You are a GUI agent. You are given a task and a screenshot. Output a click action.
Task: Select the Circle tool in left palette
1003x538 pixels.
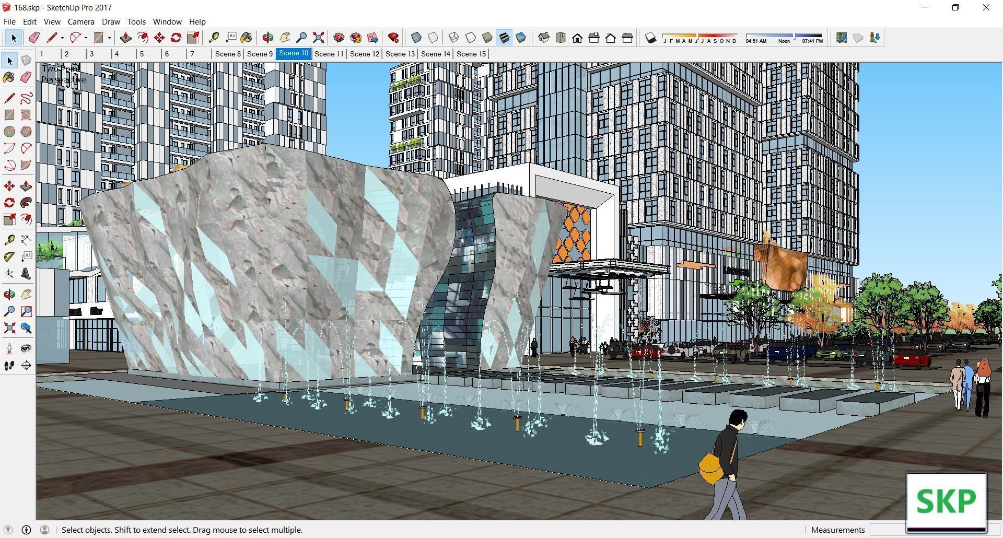tap(9, 132)
